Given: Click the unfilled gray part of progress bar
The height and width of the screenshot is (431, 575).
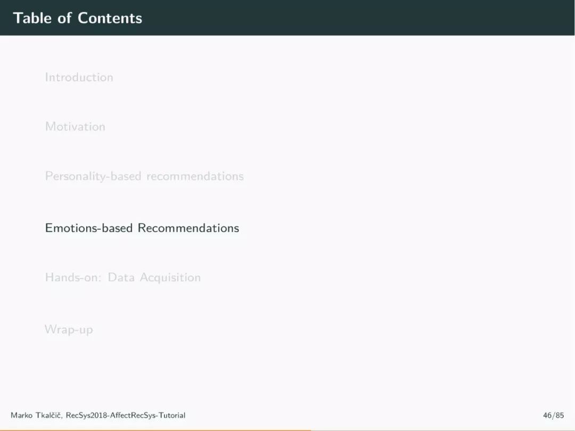Looking at the screenshot, I should [443, 430].
